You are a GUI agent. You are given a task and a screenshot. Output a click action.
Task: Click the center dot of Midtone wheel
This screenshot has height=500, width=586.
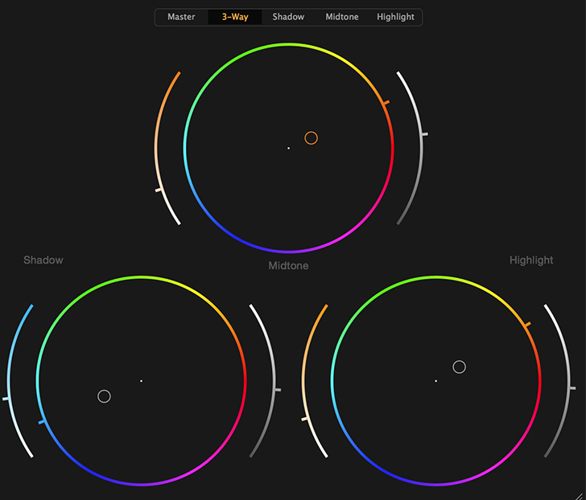[288, 148]
